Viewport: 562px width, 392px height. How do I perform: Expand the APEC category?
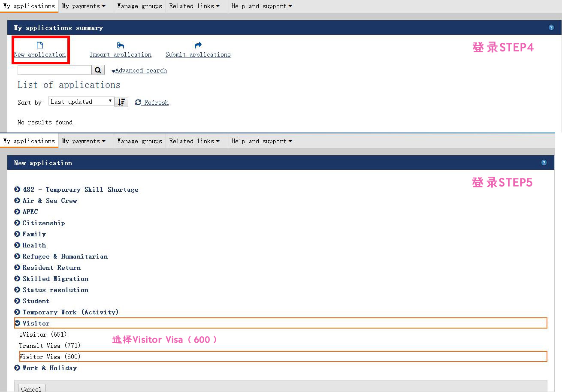coord(26,212)
